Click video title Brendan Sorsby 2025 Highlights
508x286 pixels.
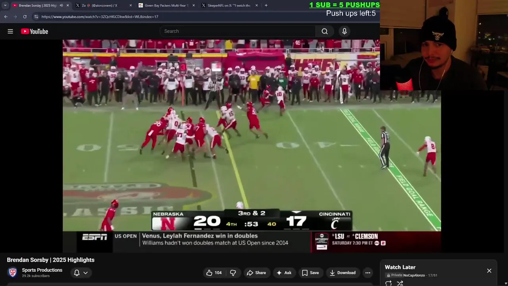51,260
